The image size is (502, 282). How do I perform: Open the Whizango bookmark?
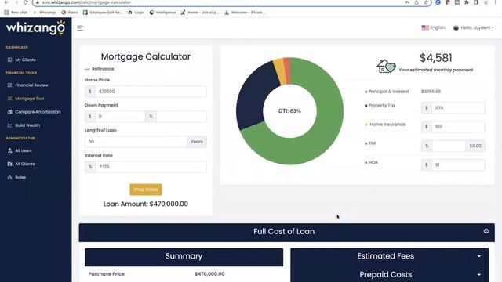45,13
